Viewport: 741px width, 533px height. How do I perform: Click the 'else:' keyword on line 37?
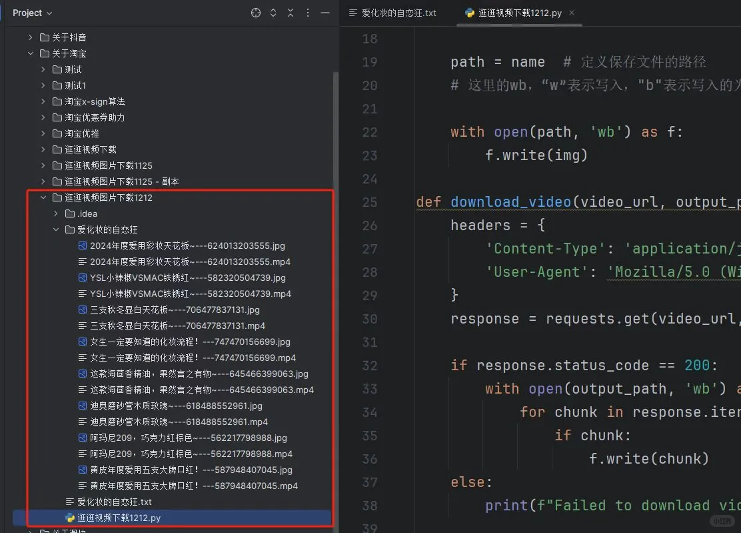[x=471, y=482]
